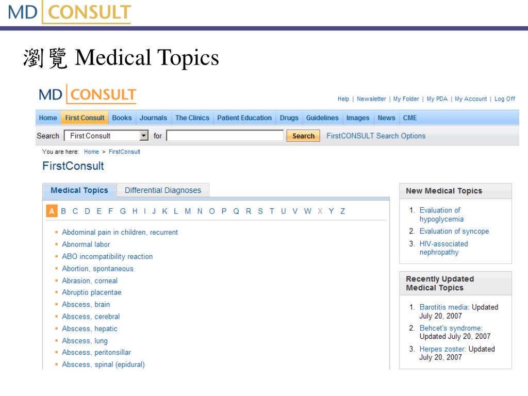528x396 pixels.
Task: Open the News tab
Action: click(387, 118)
